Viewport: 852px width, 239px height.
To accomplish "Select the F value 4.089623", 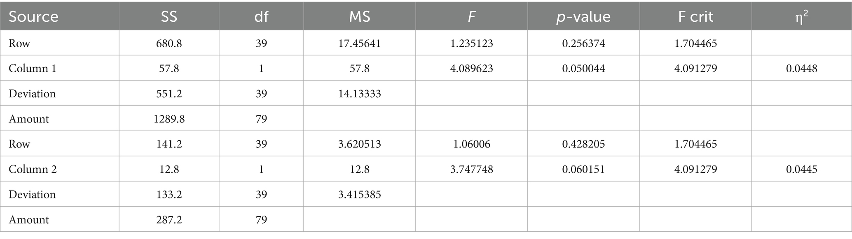I will pos(471,68).
